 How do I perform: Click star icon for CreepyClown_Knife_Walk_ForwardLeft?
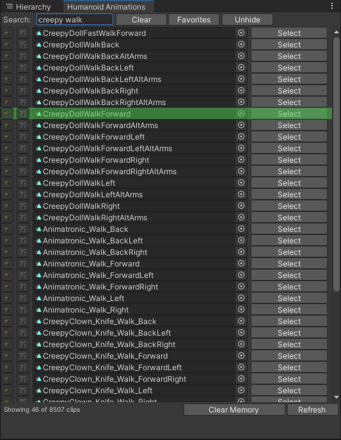coord(7,368)
